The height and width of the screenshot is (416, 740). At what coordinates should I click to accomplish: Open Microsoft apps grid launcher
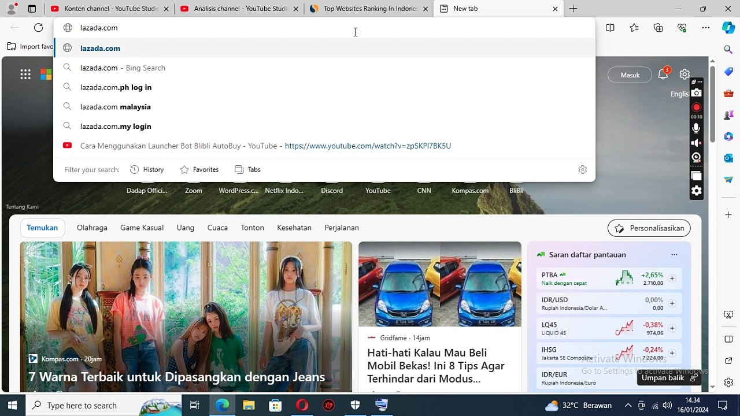[x=25, y=74]
